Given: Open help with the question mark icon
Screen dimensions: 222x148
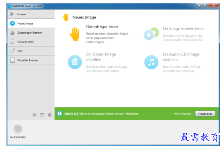Looking at the screenshot, I should (x=50, y=115).
